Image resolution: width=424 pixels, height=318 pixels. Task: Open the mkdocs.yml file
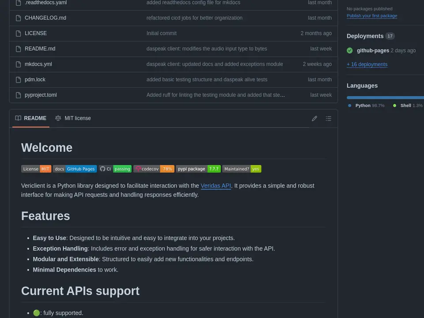pos(38,64)
